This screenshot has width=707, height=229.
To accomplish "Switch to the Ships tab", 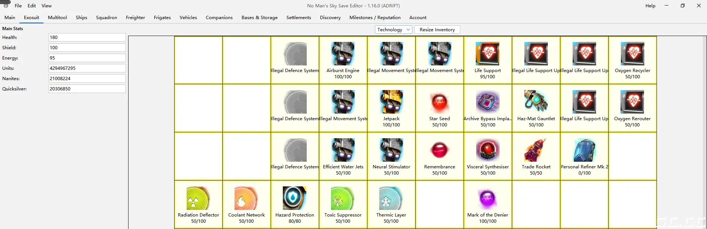I will pyautogui.click(x=81, y=17).
